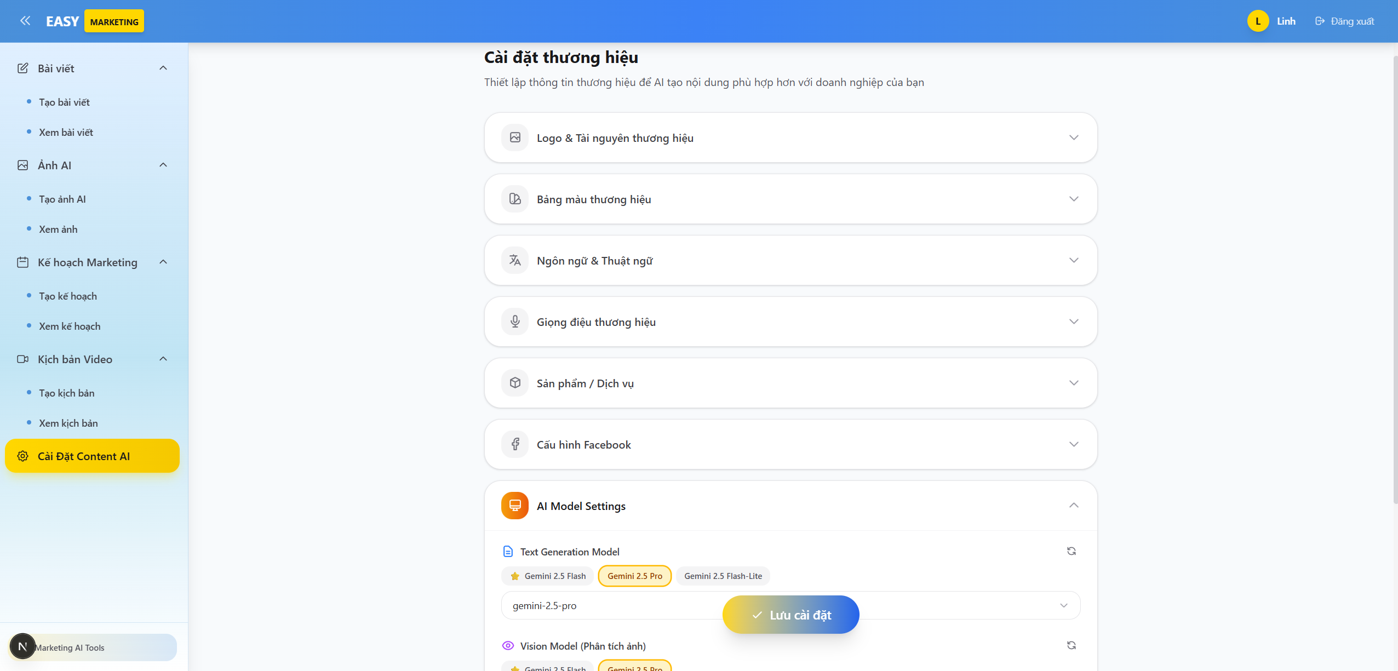Click the microphone icon for Giọng điệu thương hiệu

[514, 322]
